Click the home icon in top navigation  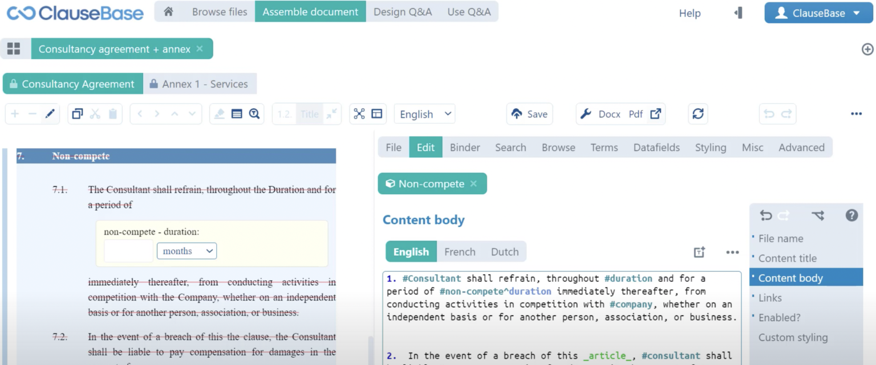(x=168, y=12)
